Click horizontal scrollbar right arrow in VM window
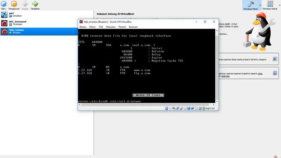The width and height of the screenshot is (281, 158). (x=214, y=104)
